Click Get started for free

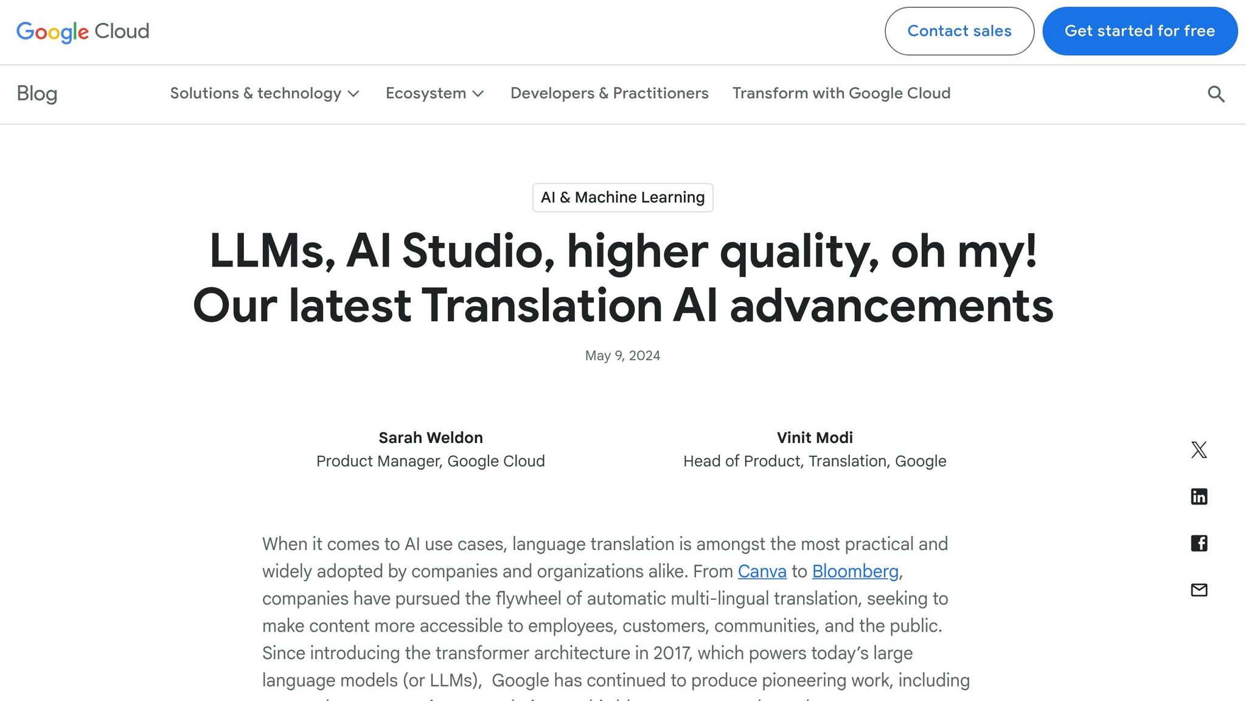click(x=1139, y=31)
